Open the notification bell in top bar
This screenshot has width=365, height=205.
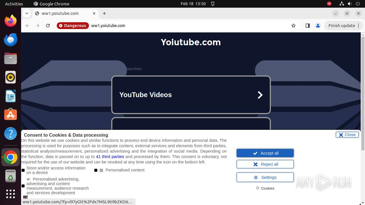[x=213, y=4]
